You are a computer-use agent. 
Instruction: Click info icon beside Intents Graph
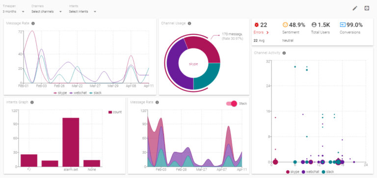(x=32, y=102)
